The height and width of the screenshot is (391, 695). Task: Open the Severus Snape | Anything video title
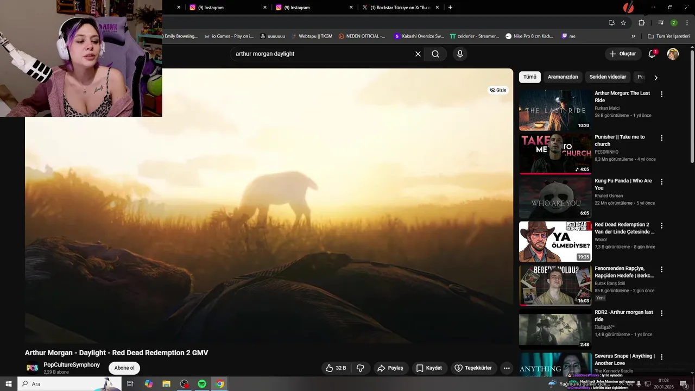point(624,360)
